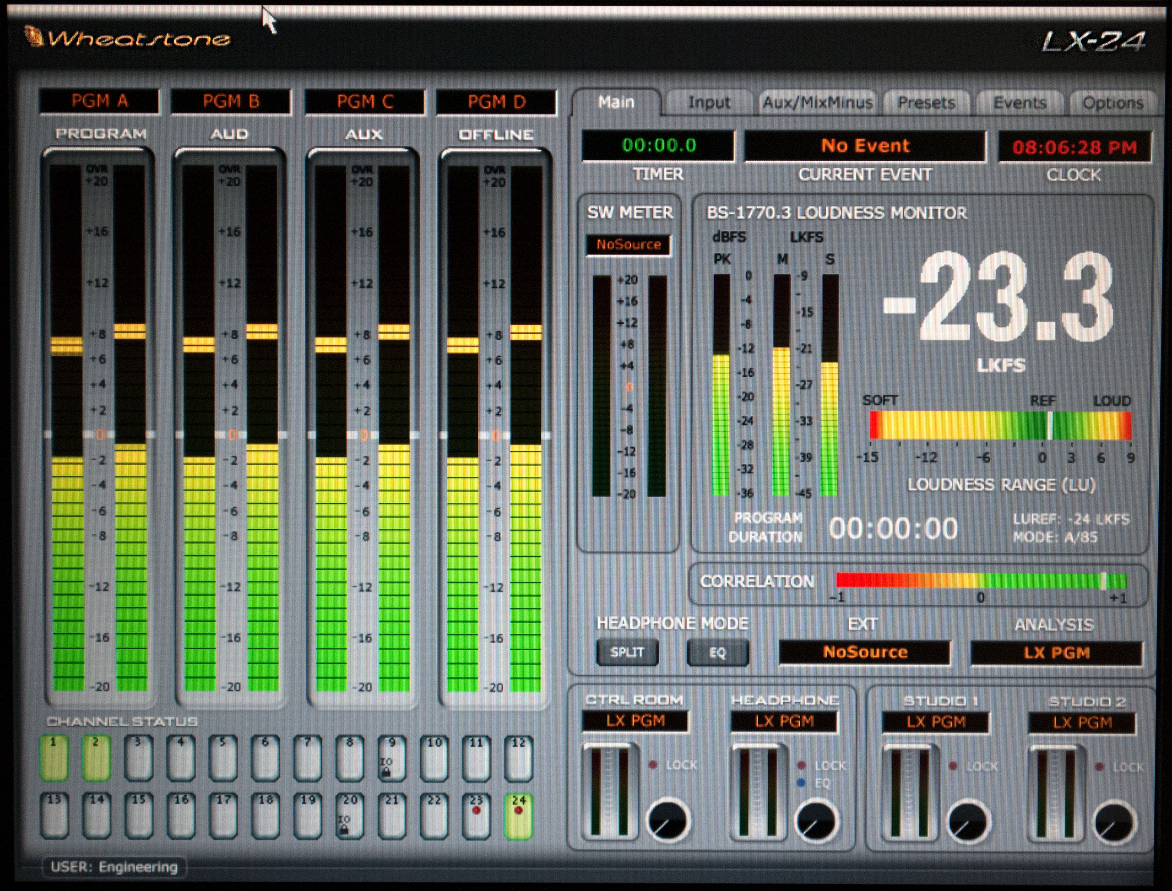Click the No Event current event display
This screenshot has width=1172, height=891.
[x=865, y=146]
